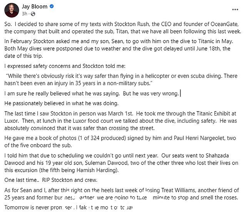The height and width of the screenshot is (214, 244).
Task: Click the paragraph starting "In February Stockton"
Action: coord(119,49)
